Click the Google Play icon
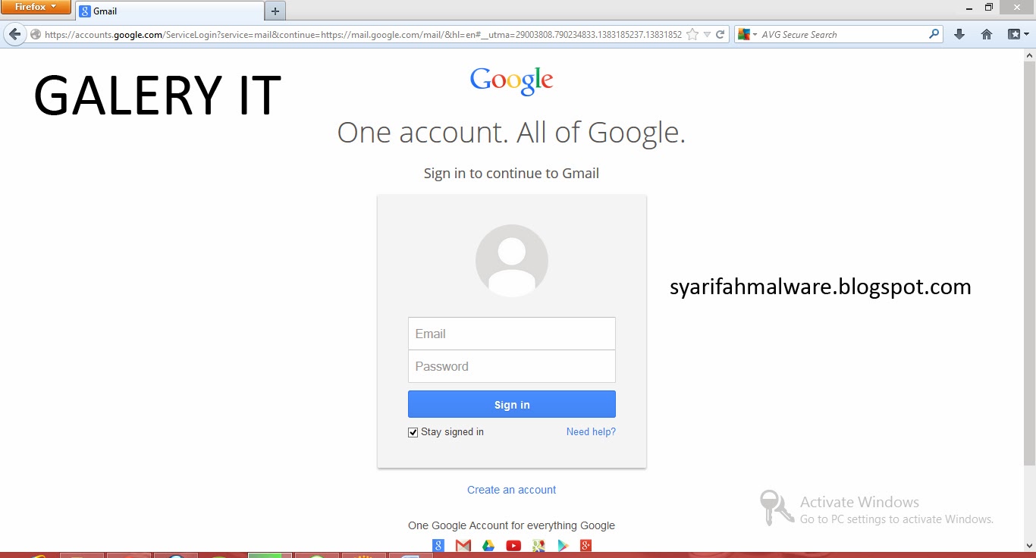Viewport: 1036px width, 558px height. click(x=563, y=545)
